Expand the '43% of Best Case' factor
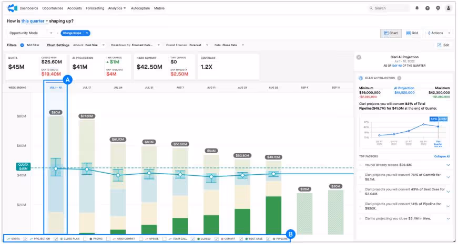The image size is (458, 244). 448,192
